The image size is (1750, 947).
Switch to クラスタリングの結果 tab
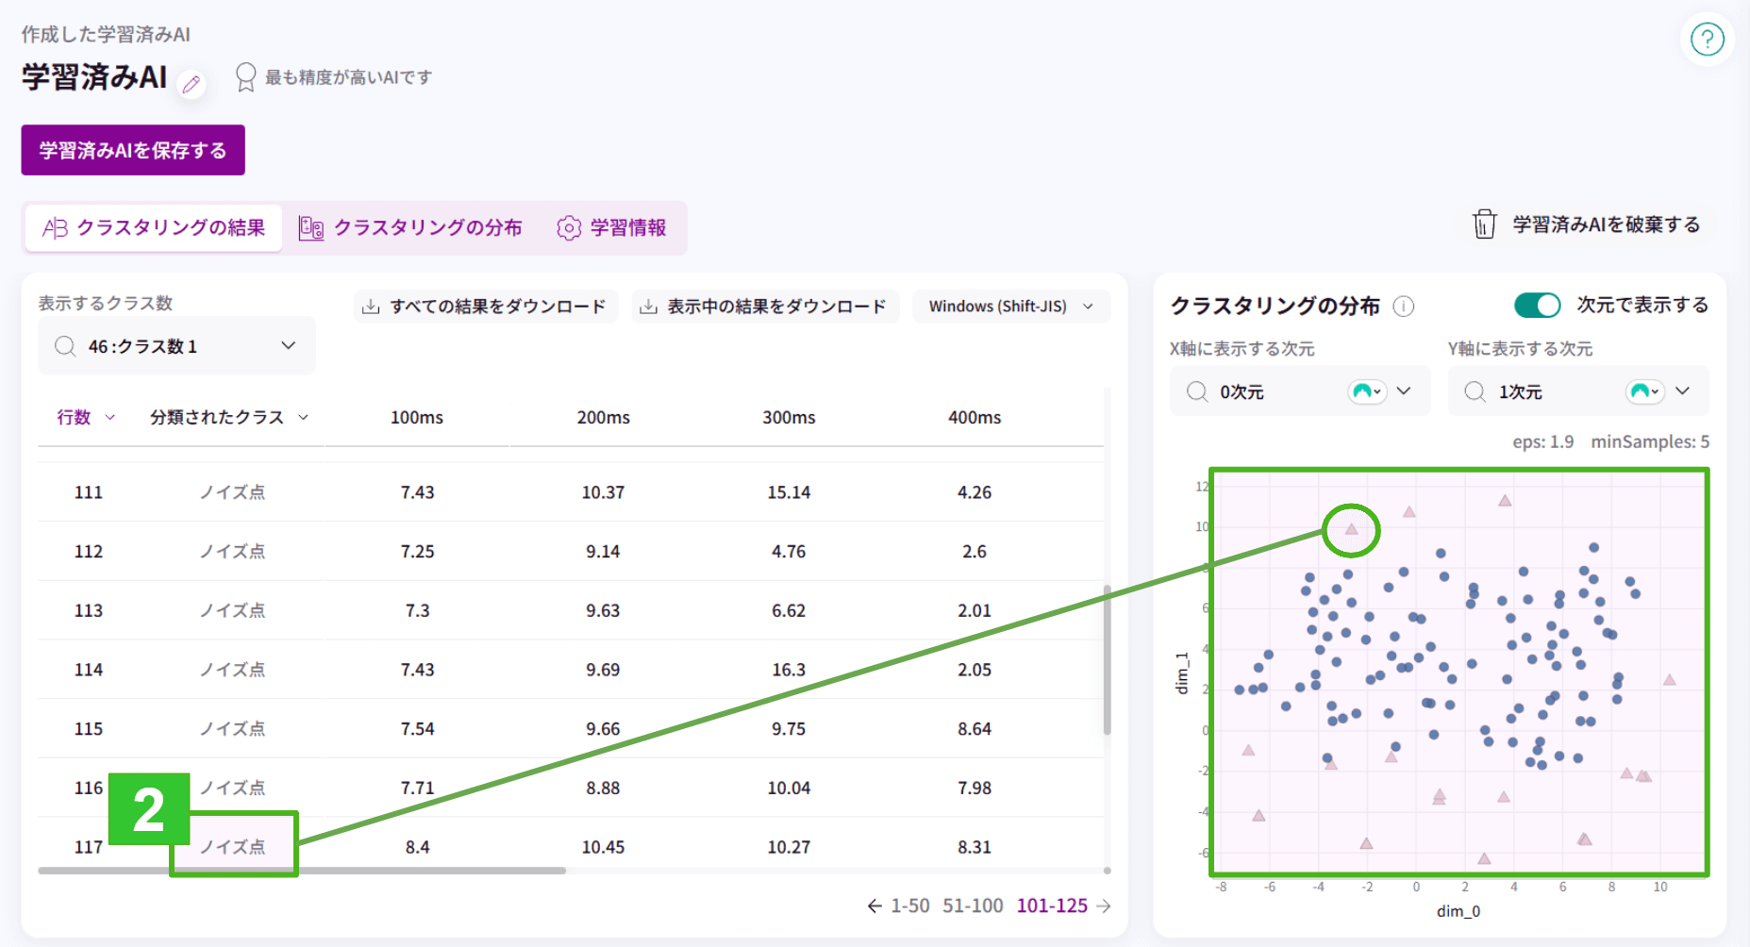154,228
